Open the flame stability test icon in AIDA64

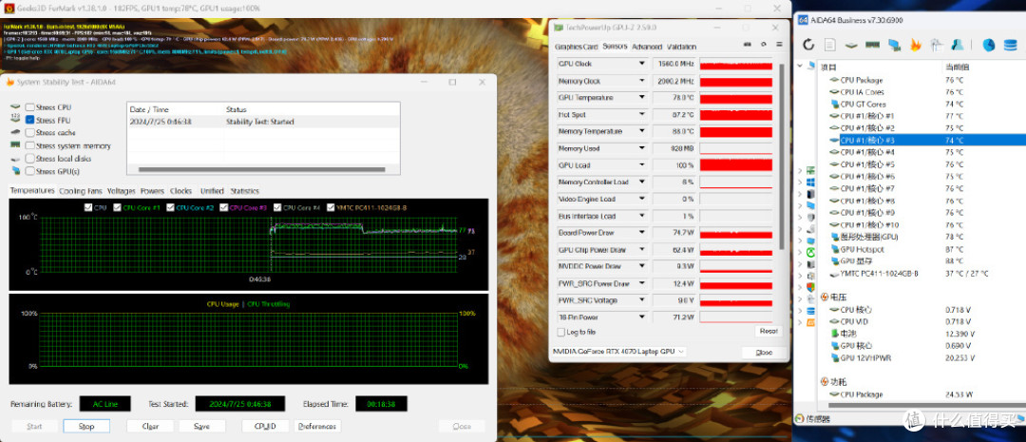916,45
